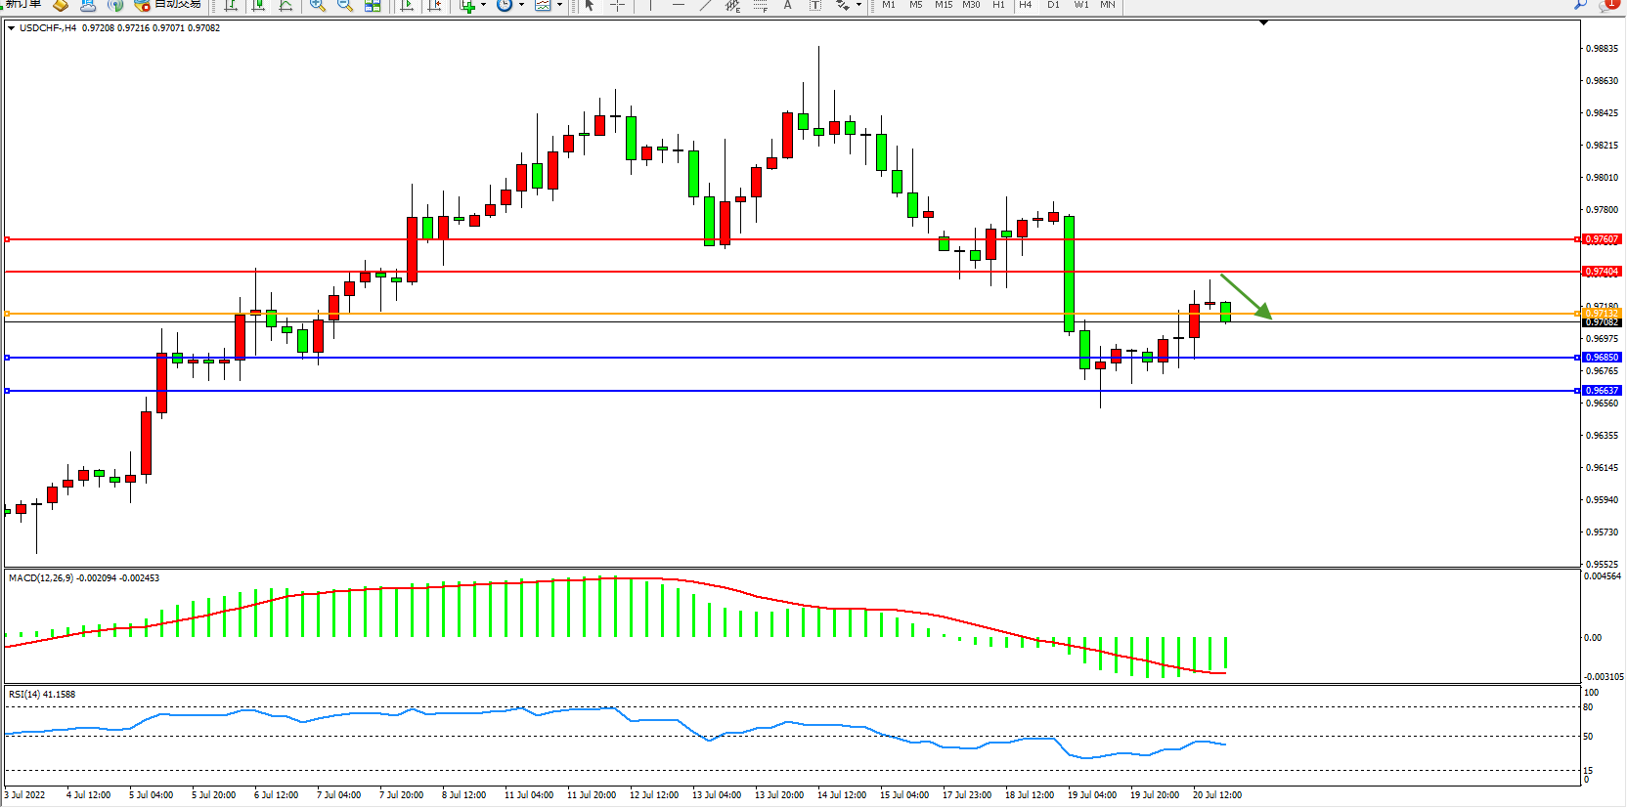
Task: Click the zoom in magnifier icon
Action: [x=317, y=5]
